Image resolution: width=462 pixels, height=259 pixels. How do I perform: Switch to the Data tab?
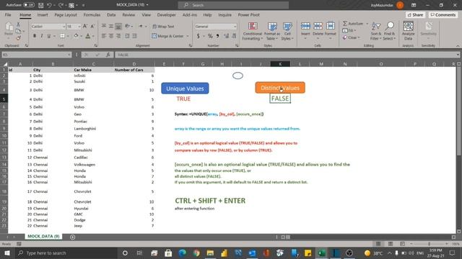click(111, 14)
